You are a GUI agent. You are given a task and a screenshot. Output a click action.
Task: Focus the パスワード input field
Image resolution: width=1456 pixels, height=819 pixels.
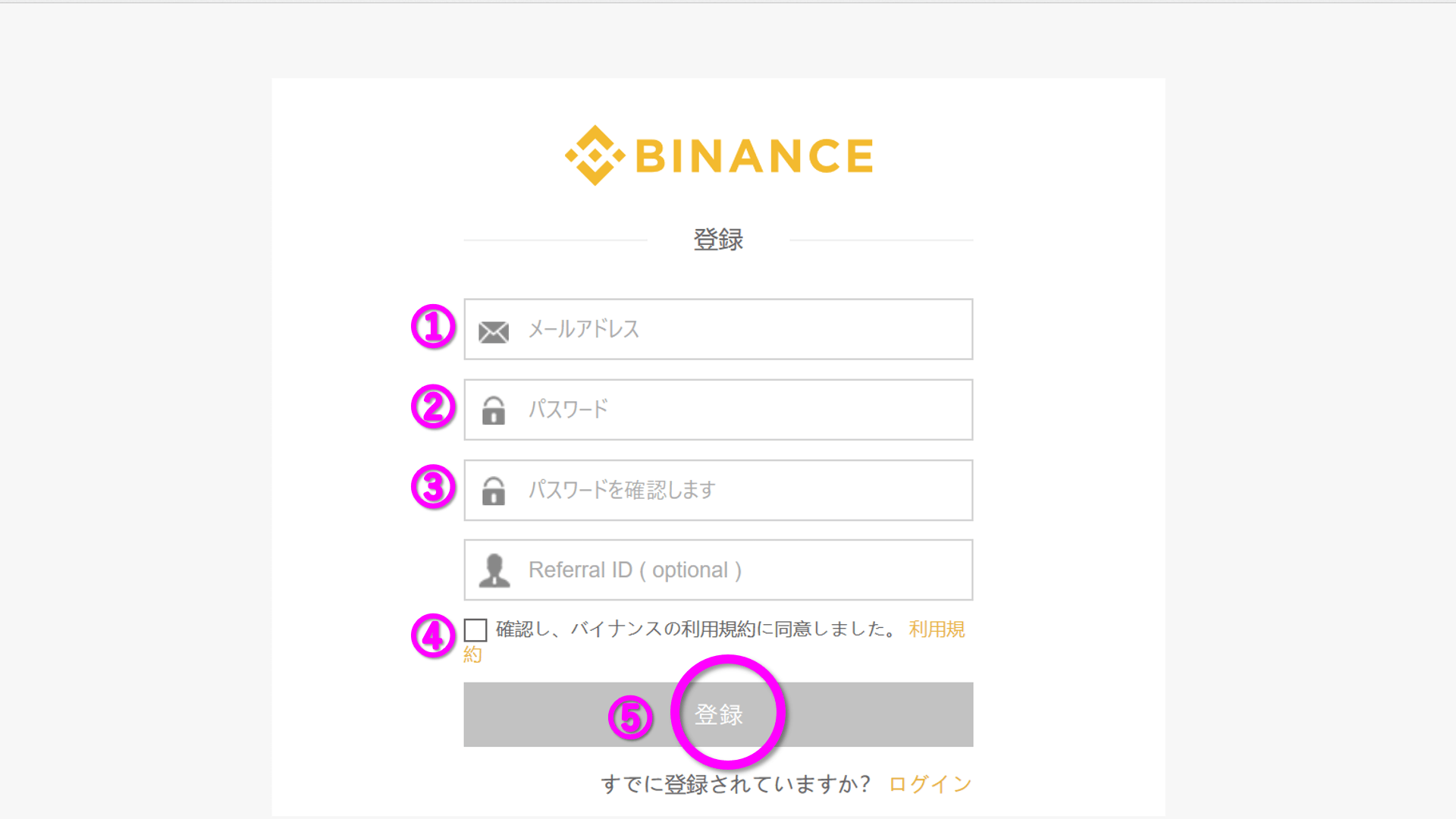tap(743, 409)
